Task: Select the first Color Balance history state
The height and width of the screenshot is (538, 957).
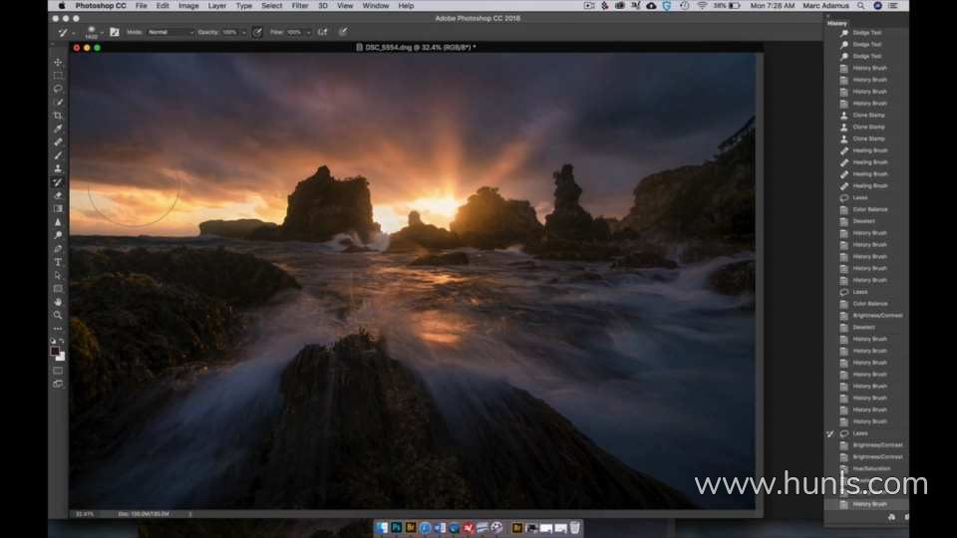Action: (870, 209)
